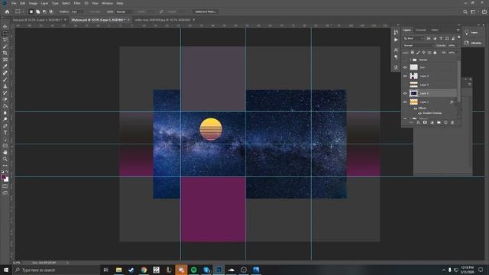Click Intersect with selection mode icon
The height and width of the screenshot is (275, 489).
(51, 11)
